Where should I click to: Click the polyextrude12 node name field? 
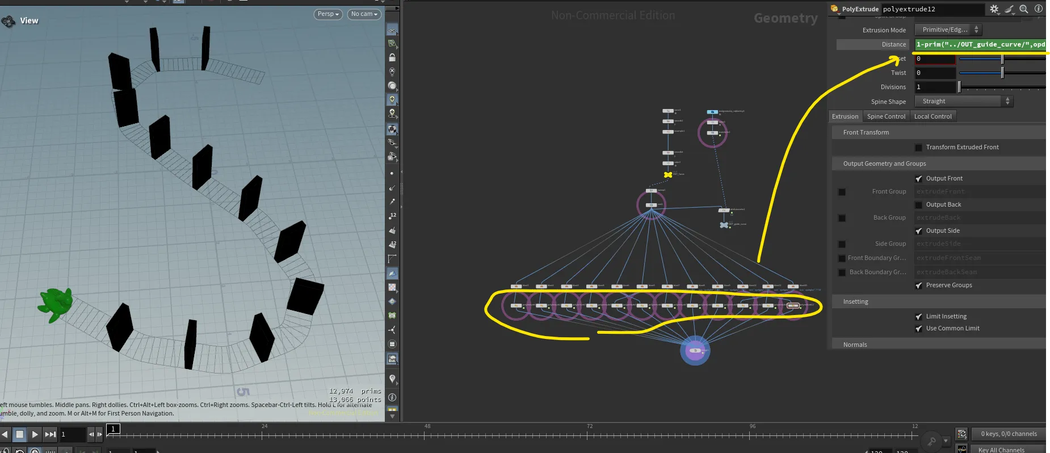coord(933,9)
